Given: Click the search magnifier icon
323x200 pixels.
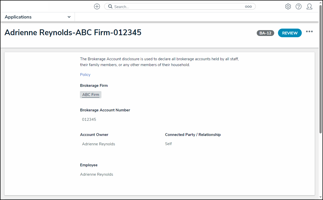Looking at the screenshot, I should (110, 6).
